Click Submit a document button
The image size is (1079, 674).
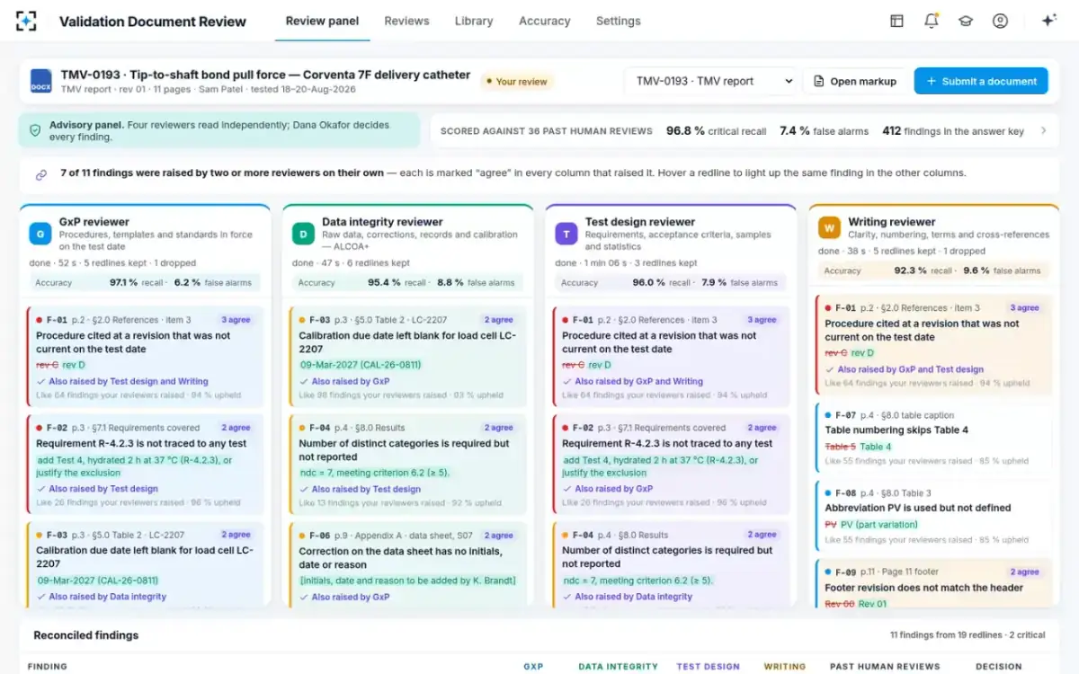(x=981, y=81)
